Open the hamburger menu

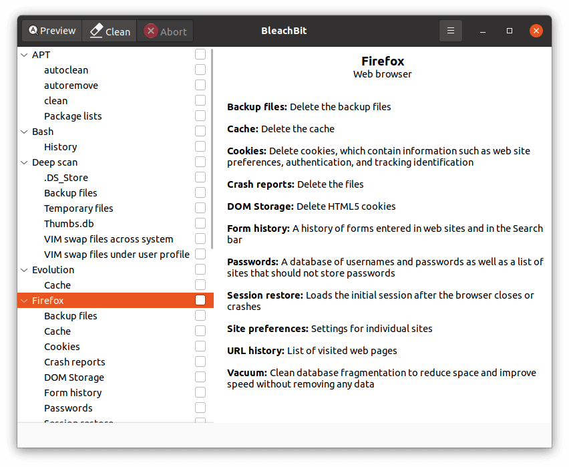pyautogui.click(x=450, y=31)
